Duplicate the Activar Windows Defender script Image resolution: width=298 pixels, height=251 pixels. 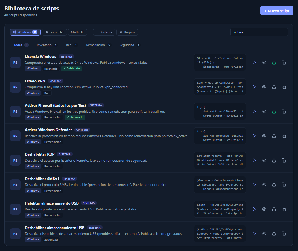pos(284,136)
